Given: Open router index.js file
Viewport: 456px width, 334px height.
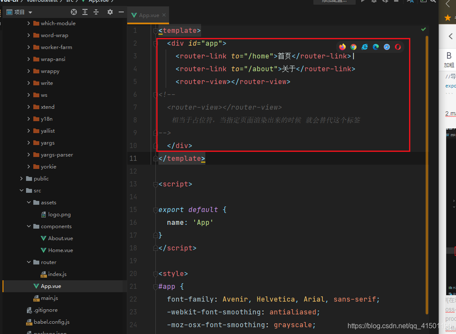Looking at the screenshot, I should pos(57,274).
